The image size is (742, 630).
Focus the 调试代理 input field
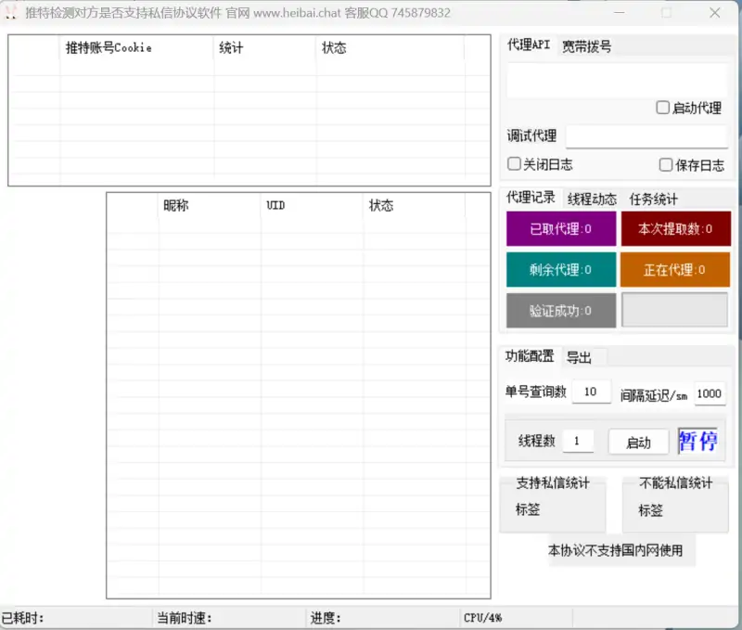click(646, 136)
